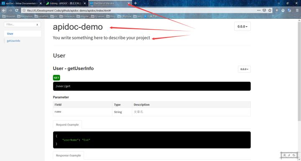Close 'The title of this doc' tab

(x=129, y=3)
